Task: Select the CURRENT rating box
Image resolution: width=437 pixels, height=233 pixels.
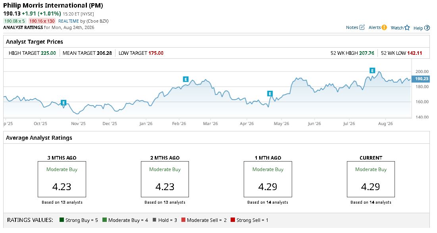Action: click(x=371, y=179)
